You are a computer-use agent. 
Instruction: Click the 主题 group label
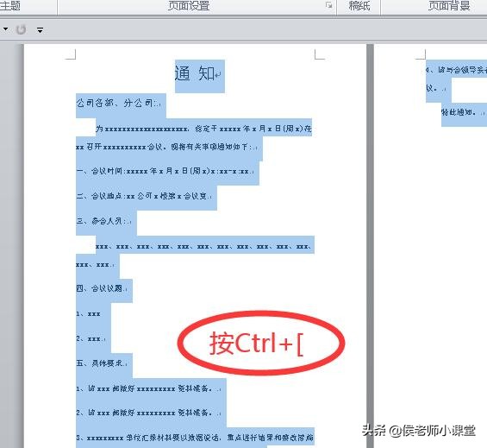click(x=10, y=5)
